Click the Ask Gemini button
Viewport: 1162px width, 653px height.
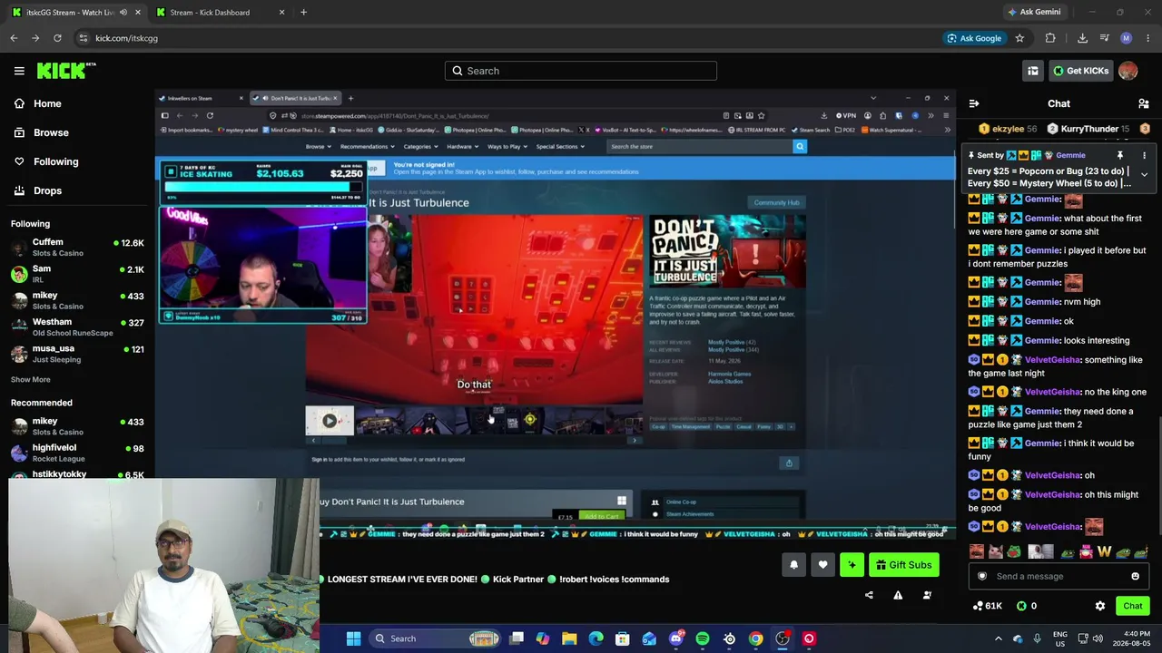tap(1034, 12)
